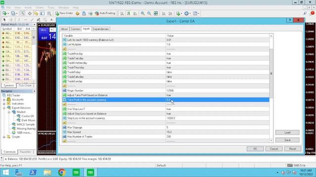Toggle chart shift icon
Image resolution: width=316 pixels, height=177 pixels.
click(170, 13)
